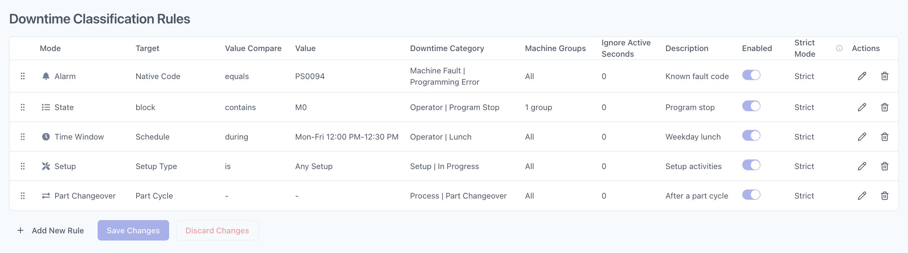Delete the State block rule
Screen dimensions: 908x253
[885, 107]
